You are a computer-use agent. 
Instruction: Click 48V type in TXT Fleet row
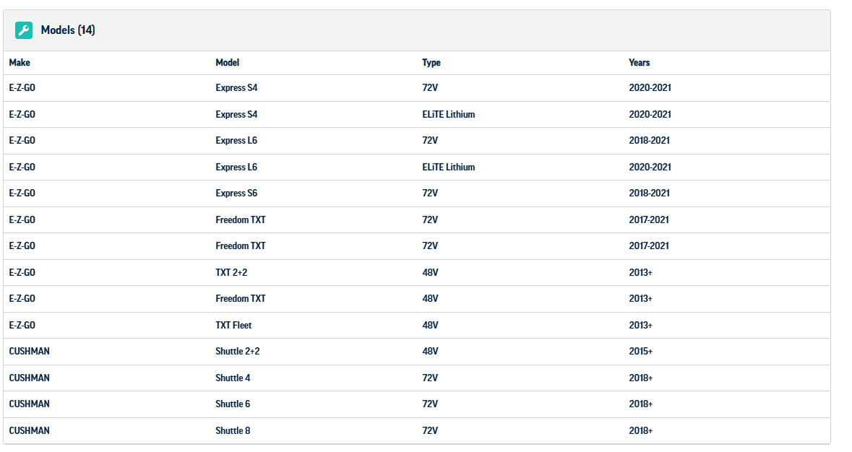(x=430, y=326)
